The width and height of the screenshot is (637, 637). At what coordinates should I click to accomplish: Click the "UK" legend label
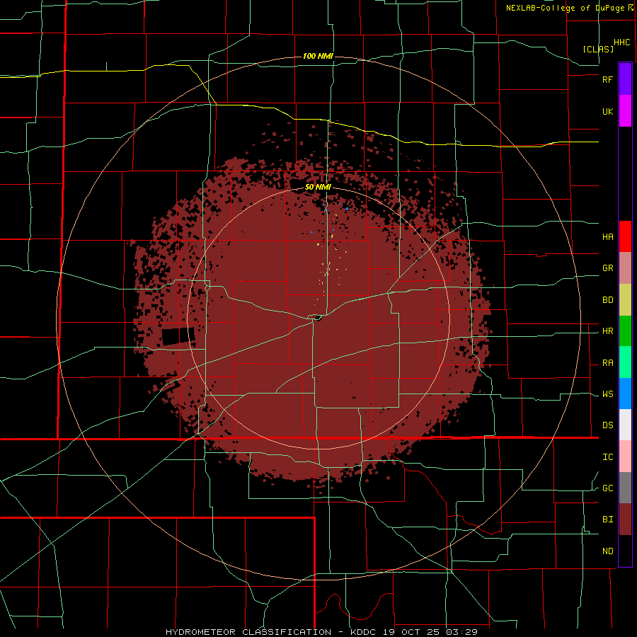(x=607, y=111)
